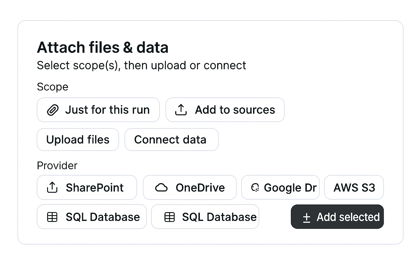Toggle the Just for this run scope
The image size is (420, 265).
[98, 110]
